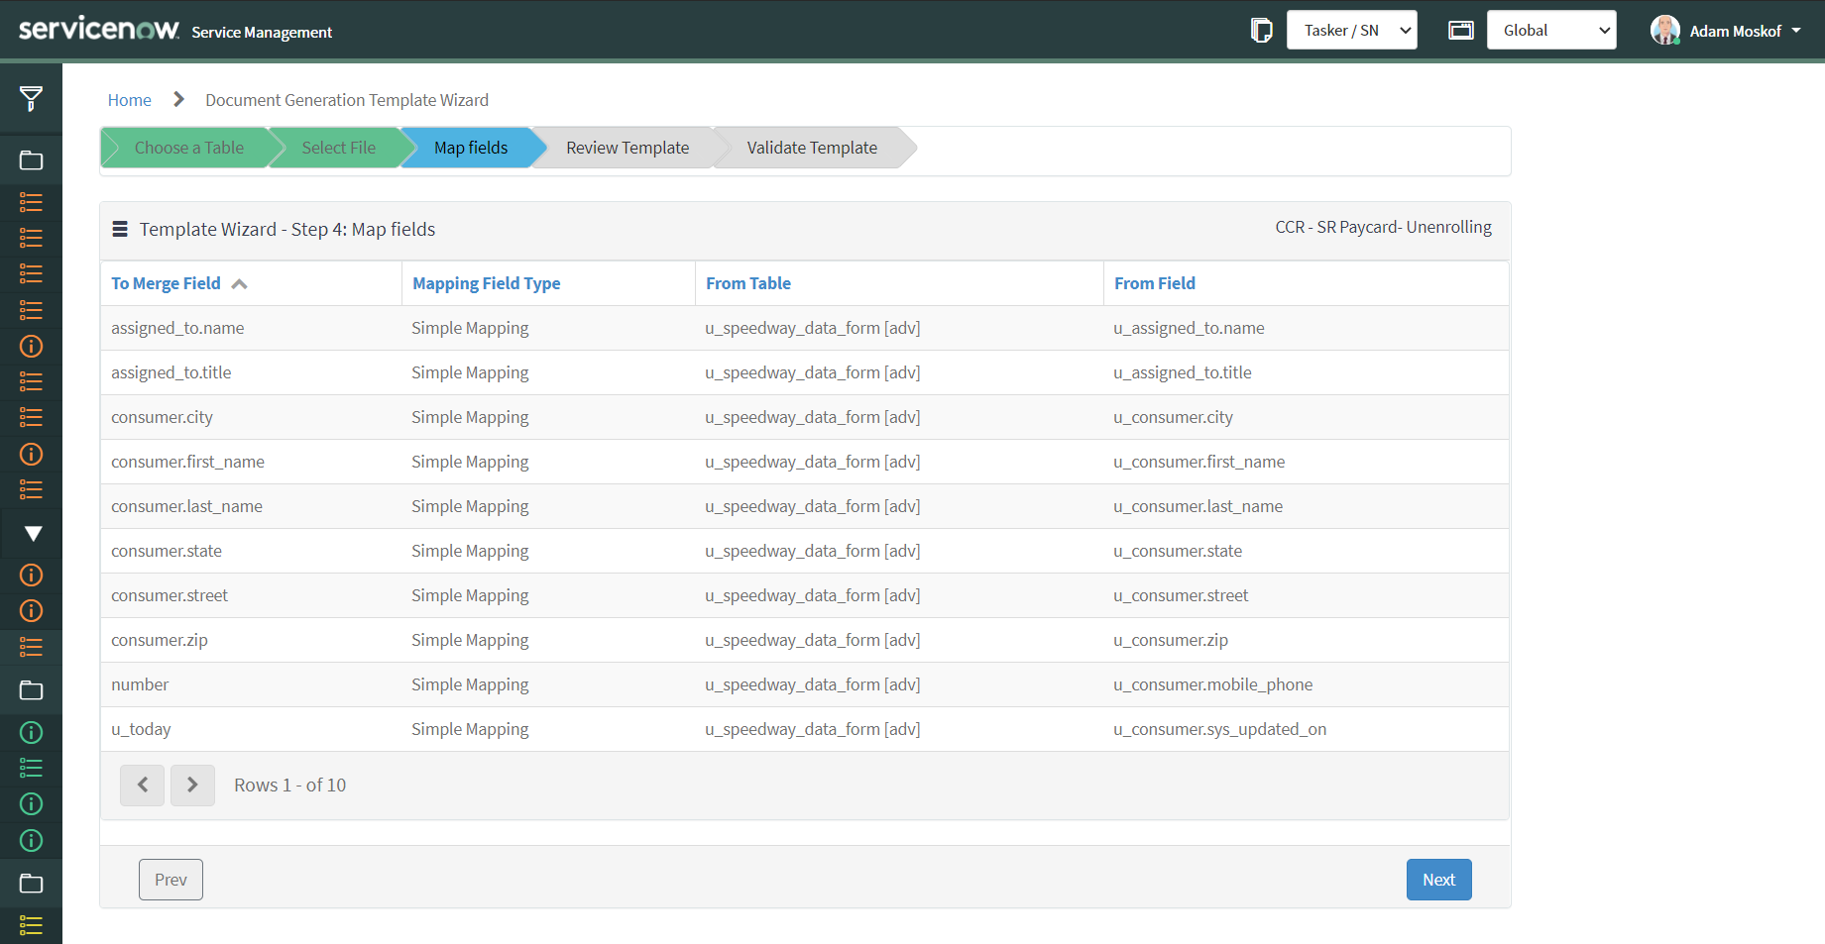Click the breadcrumb chevron after Home

coord(178,99)
